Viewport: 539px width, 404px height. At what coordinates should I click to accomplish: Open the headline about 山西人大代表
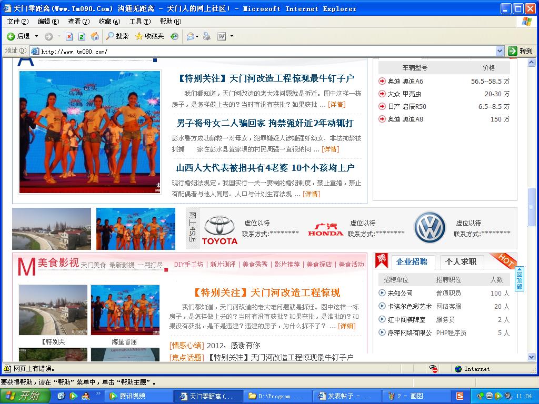265,168
